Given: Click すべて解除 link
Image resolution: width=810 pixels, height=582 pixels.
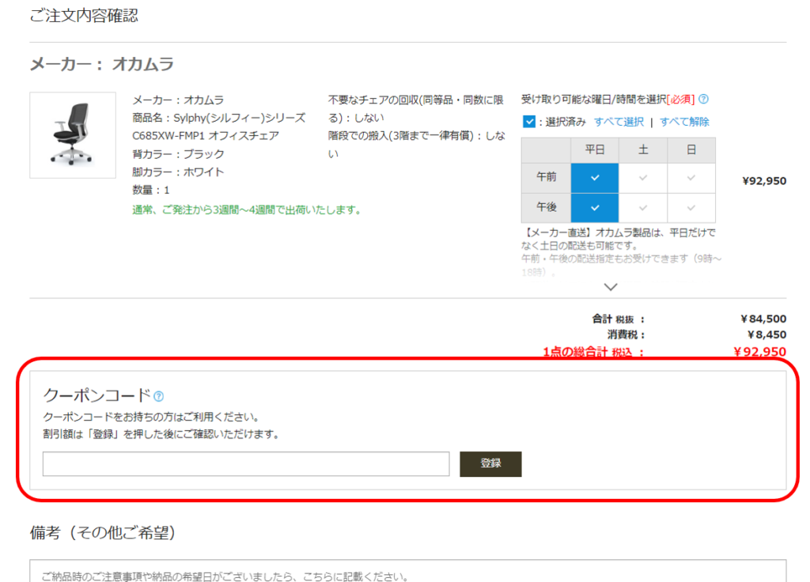Looking at the screenshot, I should tap(684, 122).
